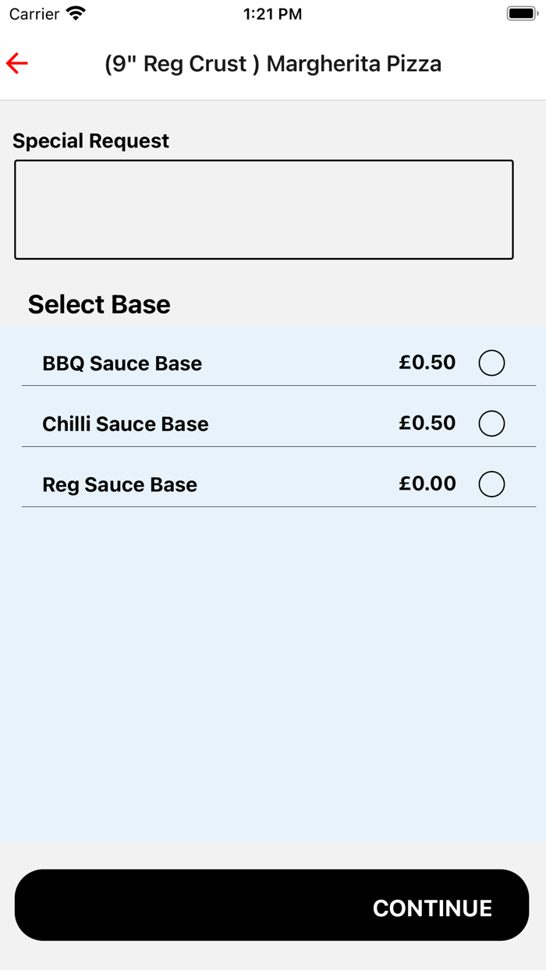
Task: Select the BBQ Sauce Base radio button
Action: click(x=491, y=363)
